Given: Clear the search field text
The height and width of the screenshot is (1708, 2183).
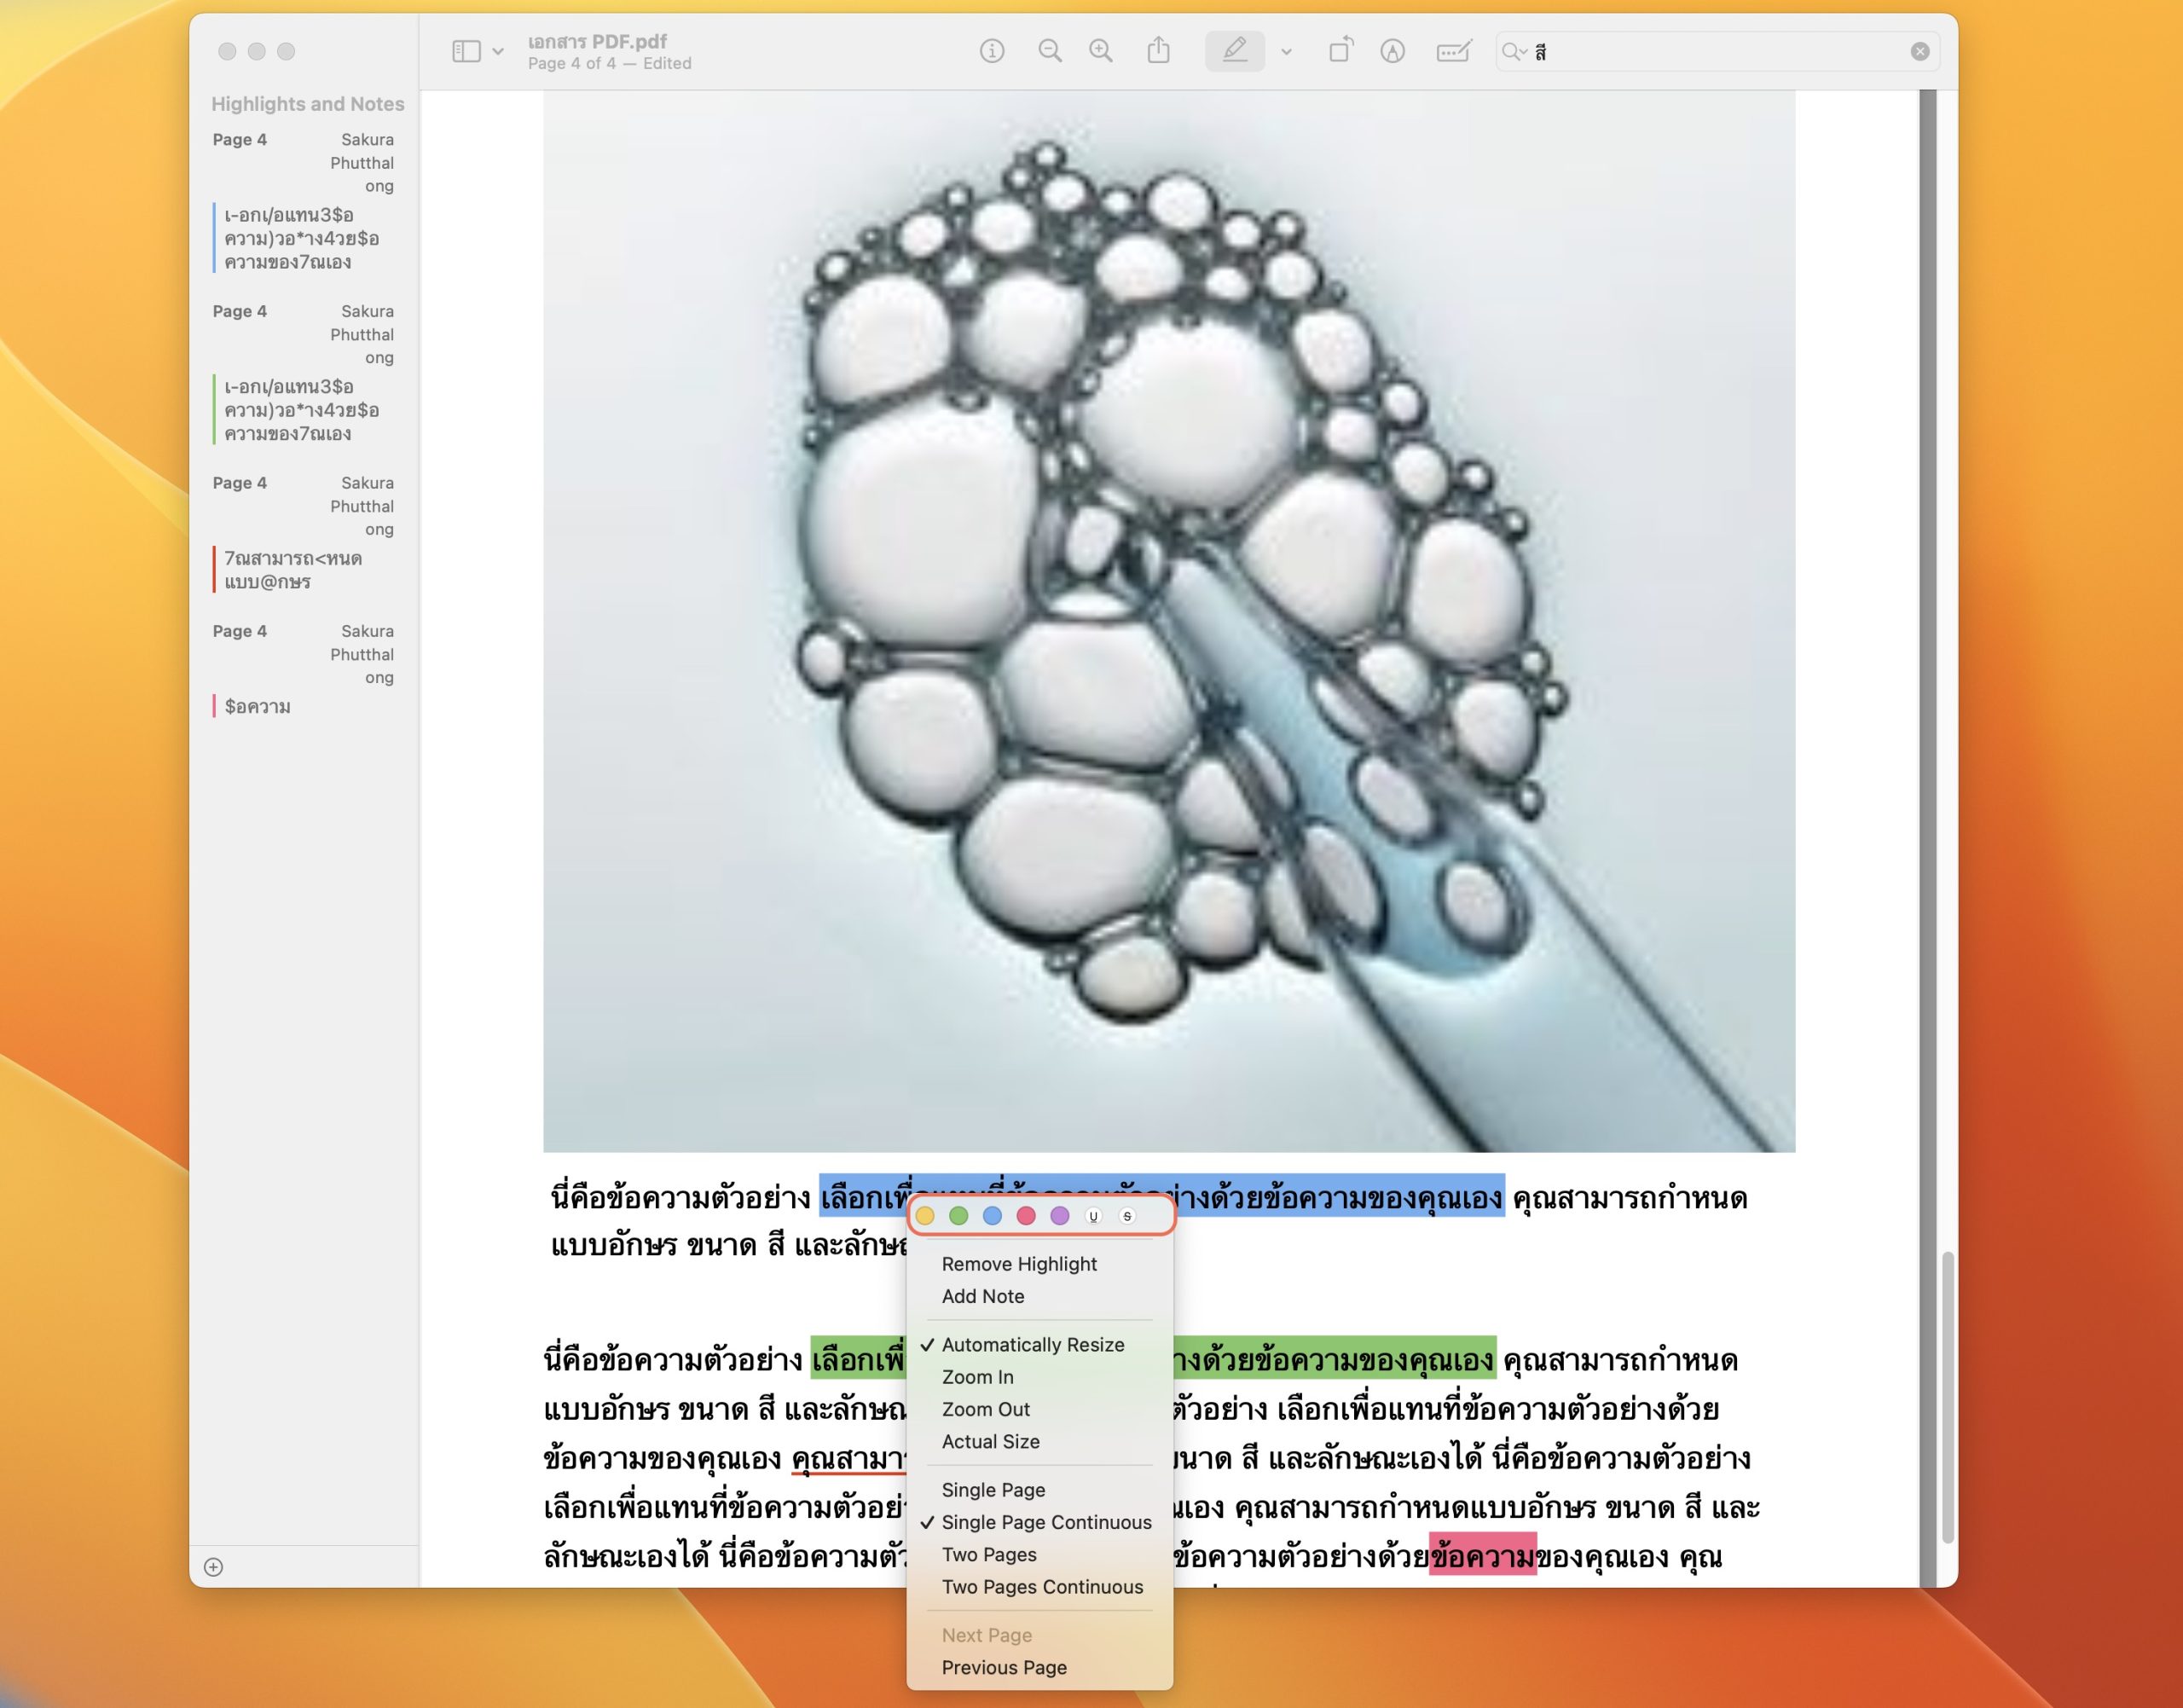Looking at the screenshot, I should coord(1919,52).
